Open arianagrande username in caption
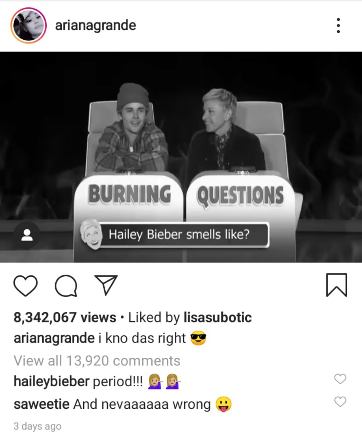This screenshot has height=442, width=362. coord(54,338)
